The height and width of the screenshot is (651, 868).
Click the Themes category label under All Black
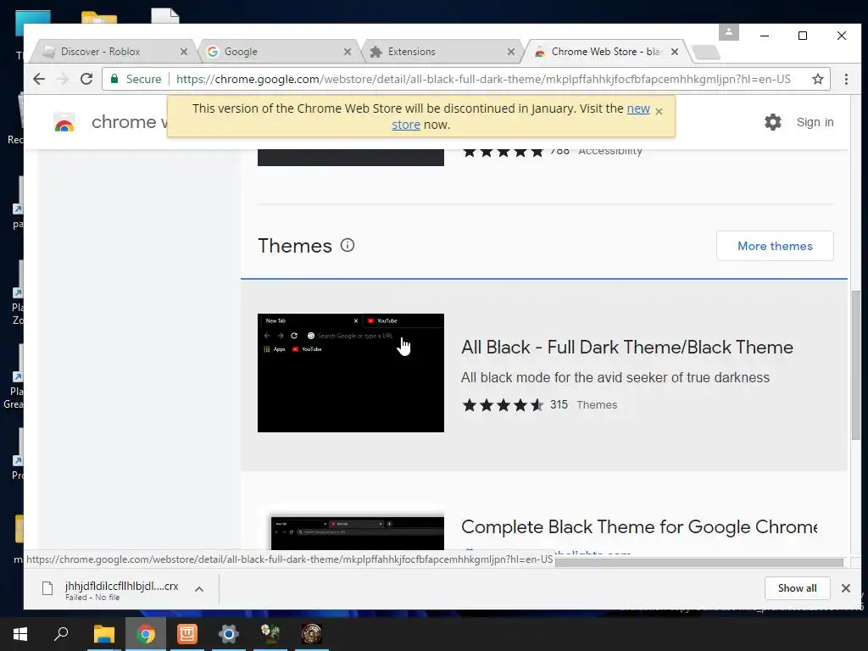click(597, 404)
